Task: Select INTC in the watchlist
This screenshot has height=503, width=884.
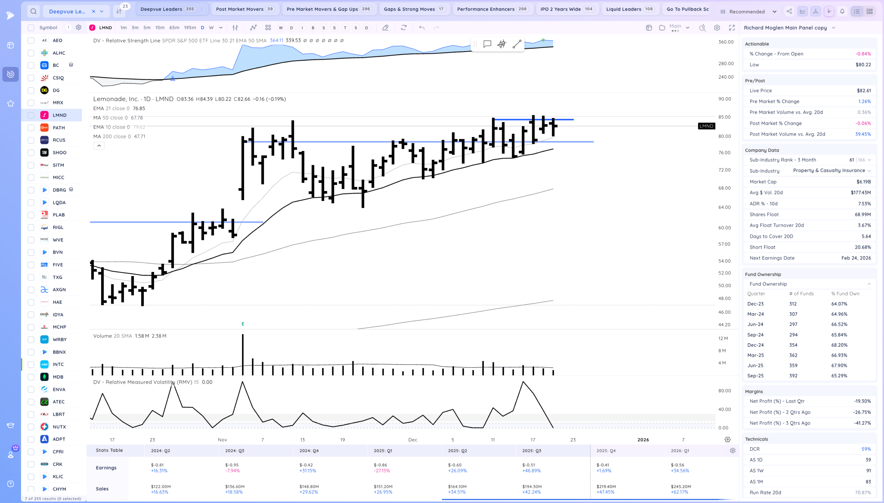Action: click(58, 364)
